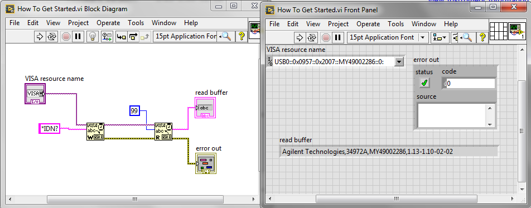This screenshot has height=208, width=531.
Task: Click Block Diagram horizontal scrollbar thumb
Action: (135, 200)
